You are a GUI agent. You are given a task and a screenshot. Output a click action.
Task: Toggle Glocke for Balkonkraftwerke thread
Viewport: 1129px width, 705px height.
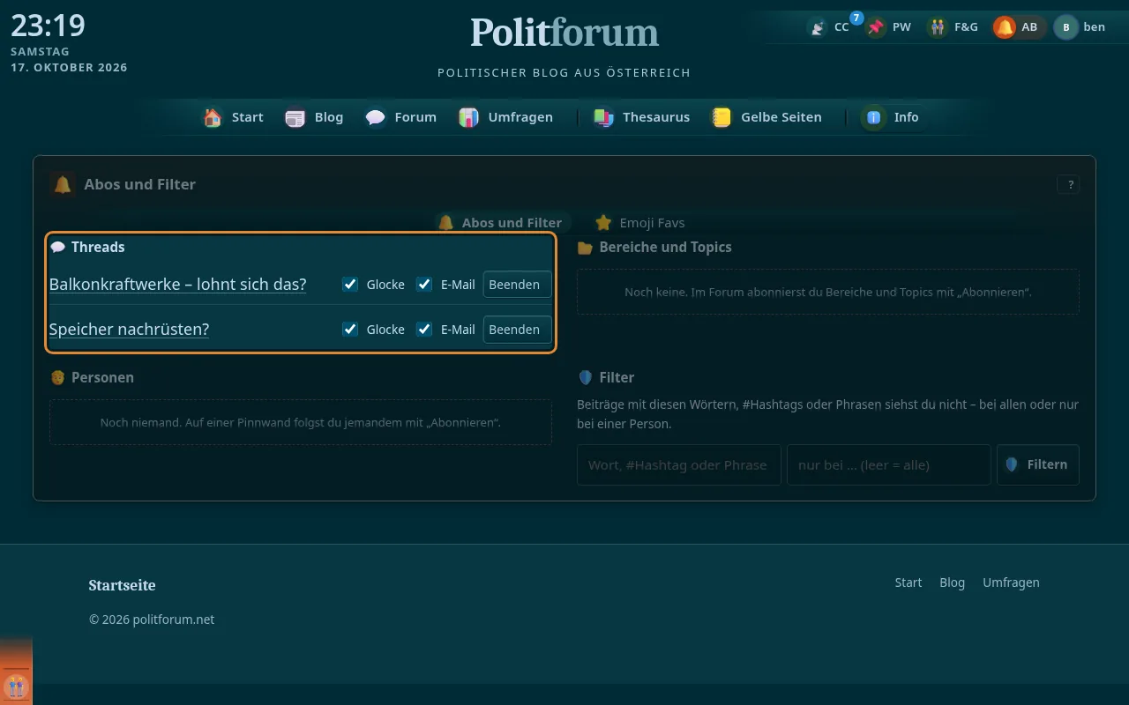[x=350, y=284]
